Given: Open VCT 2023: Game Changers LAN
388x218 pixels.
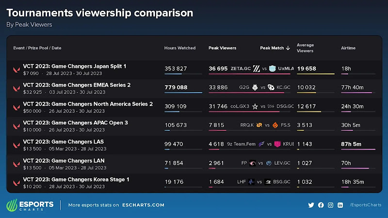Looking at the screenshot, I should tap(64, 161).
